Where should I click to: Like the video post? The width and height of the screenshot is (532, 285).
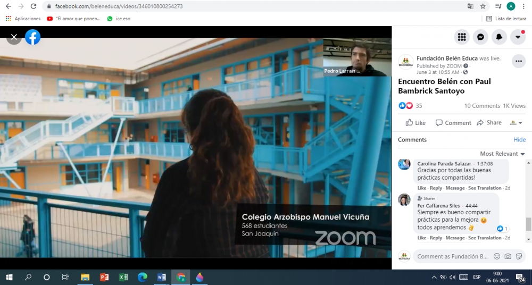click(415, 123)
